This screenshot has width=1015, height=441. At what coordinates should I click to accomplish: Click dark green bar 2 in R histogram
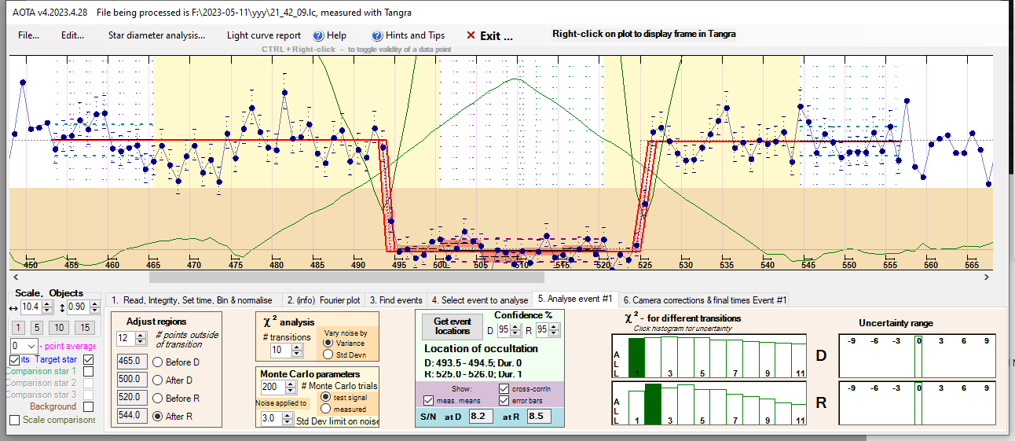653,405
